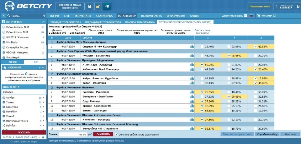Open the События dropdown in Виды спорта
301x144 pixels.
tap(24, 92)
